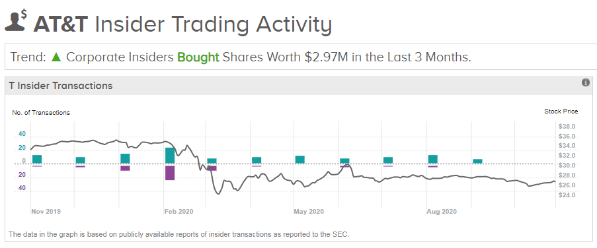Click the $38.0 stock price label
Screen dimensions: 597x248
coord(567,127)
